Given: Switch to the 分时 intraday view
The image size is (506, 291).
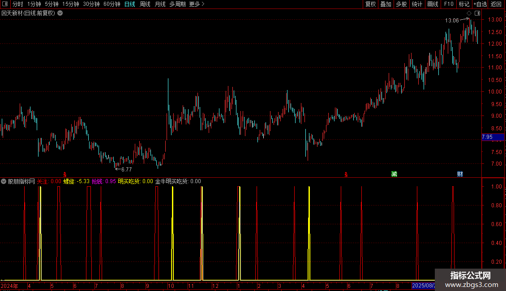Looking at the screenshot, I should coord(18,4).
